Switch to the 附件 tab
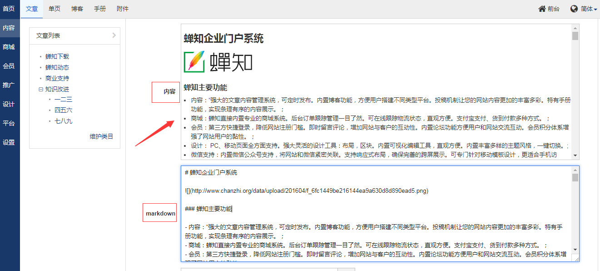This screenshot has width=600, height=271. point(123,9)
